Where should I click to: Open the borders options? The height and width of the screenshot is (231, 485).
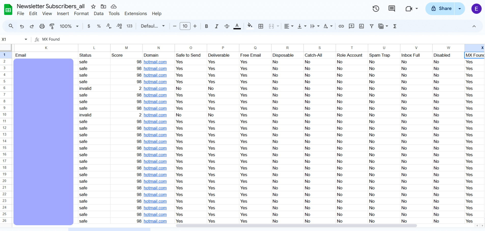(x=261, y=26)
